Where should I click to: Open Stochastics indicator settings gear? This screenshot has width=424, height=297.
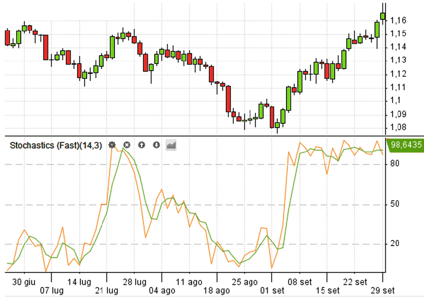(112, 145)
